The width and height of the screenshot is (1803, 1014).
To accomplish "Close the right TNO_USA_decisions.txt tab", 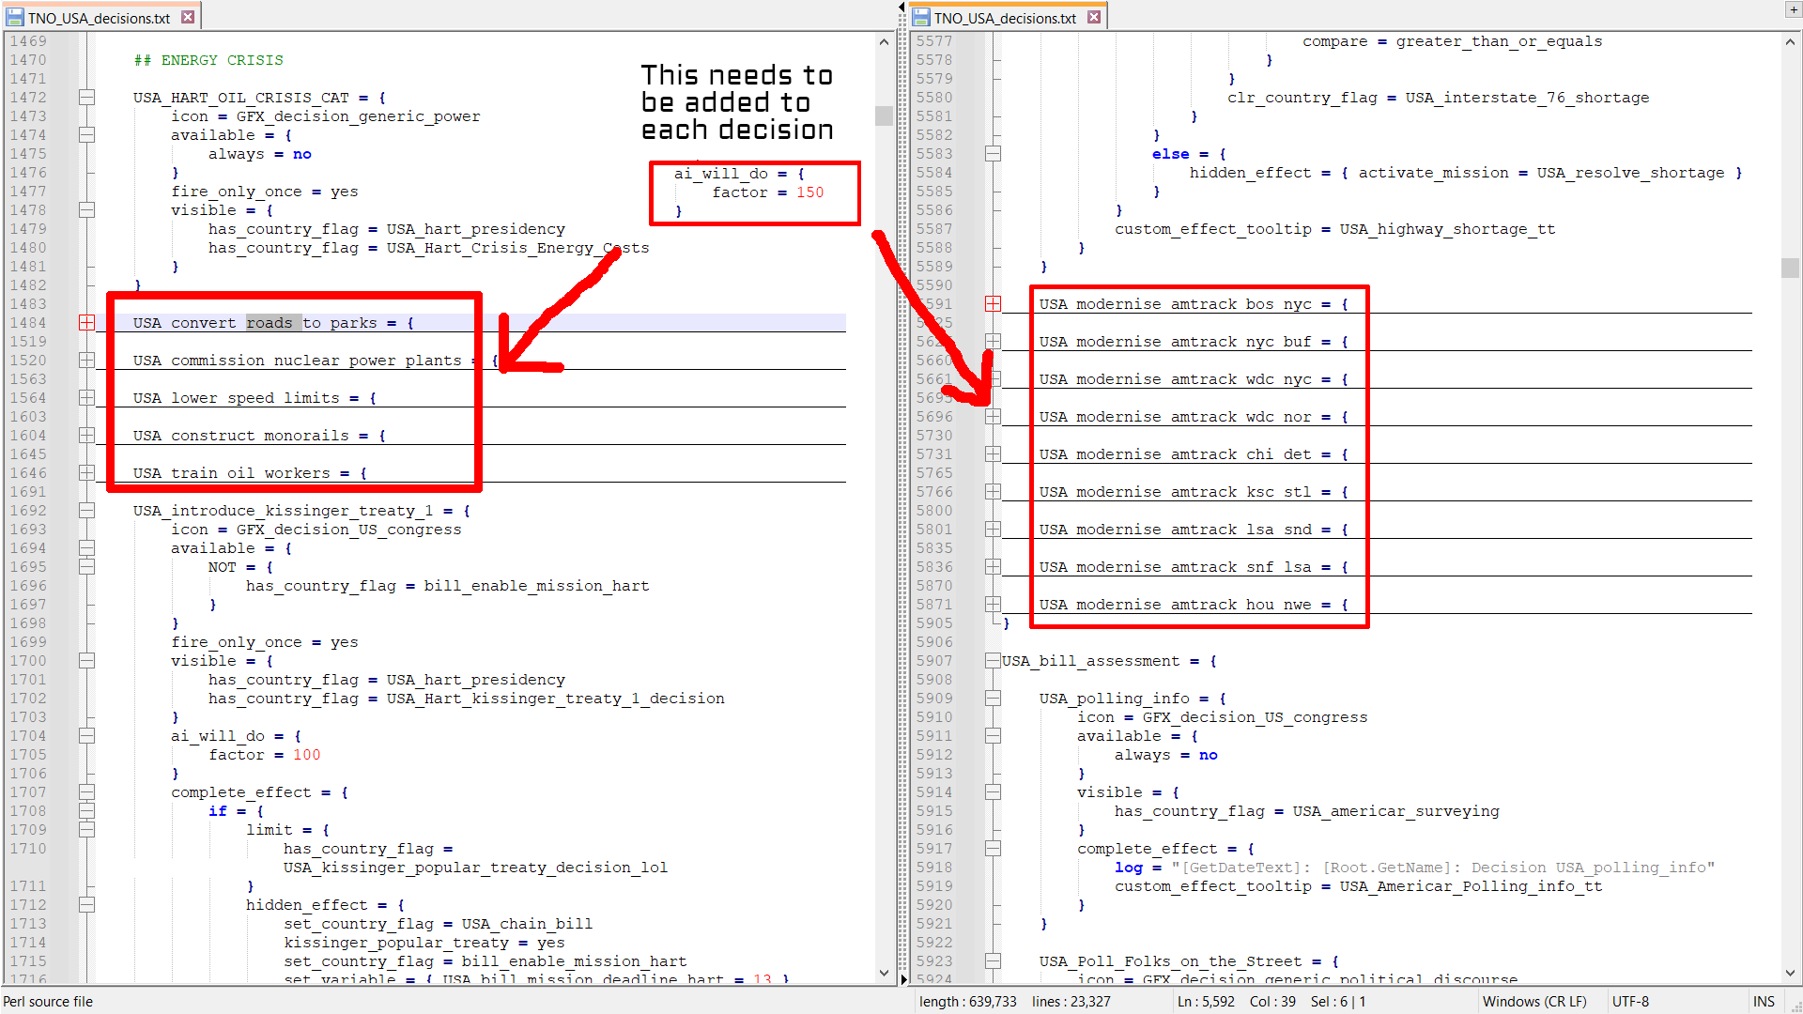I will pyautogui.click(x=1094, y=17).
